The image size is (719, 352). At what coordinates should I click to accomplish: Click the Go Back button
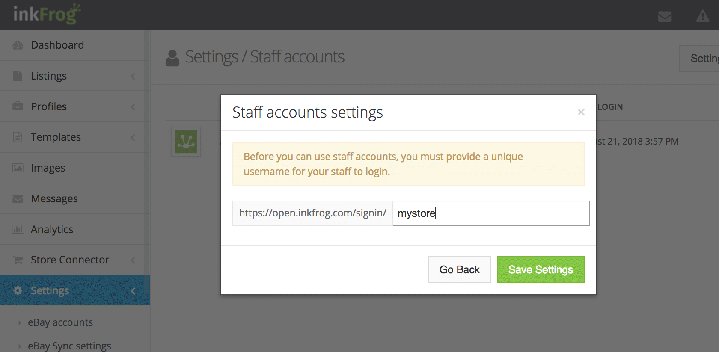coord(459,270)
